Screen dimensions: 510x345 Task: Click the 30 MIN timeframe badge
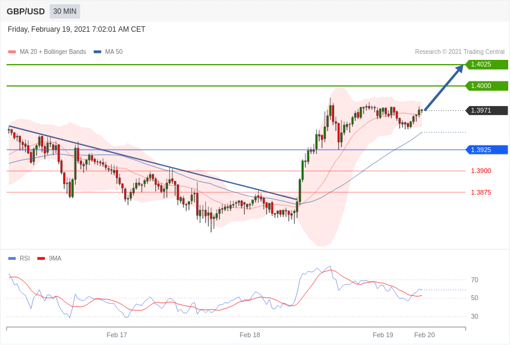(x=65, y=11)
